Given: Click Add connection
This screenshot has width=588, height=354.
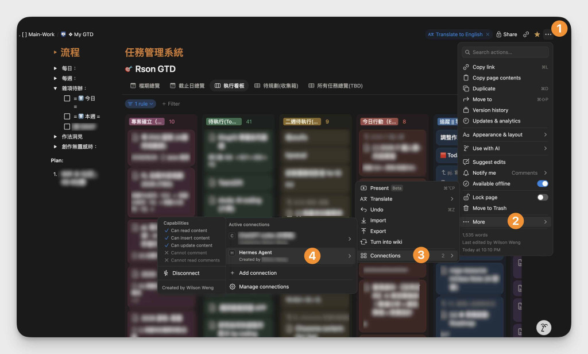Looking at the screenshot, I should [258, 273].
